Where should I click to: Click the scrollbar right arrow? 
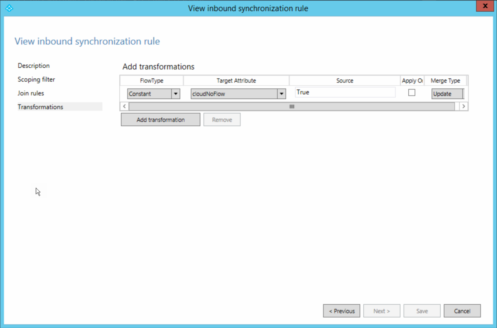pyautogui.click(x=463, y=106)
